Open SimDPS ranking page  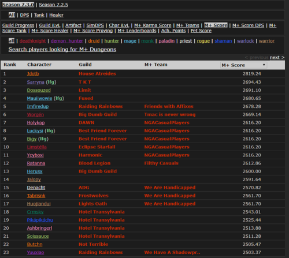[x=95, y=25]
